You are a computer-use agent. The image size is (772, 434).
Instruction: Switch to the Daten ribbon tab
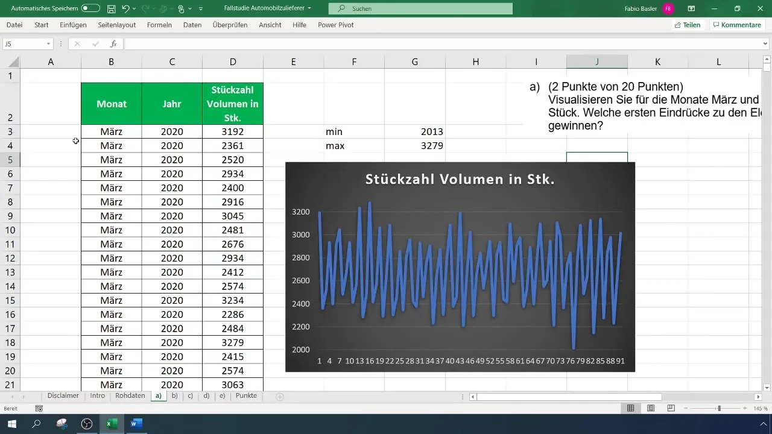pos(192,25)
